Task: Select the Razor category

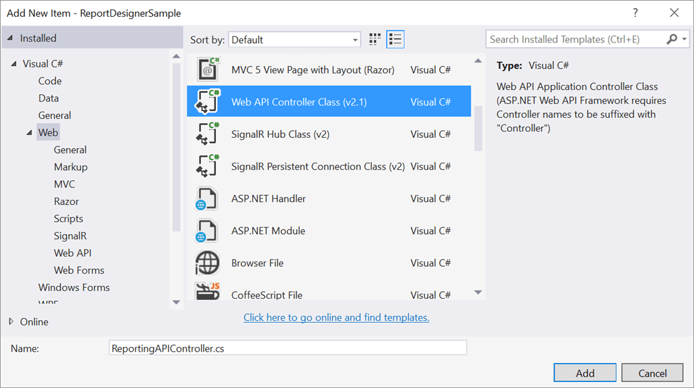Action: coord(67,201)
